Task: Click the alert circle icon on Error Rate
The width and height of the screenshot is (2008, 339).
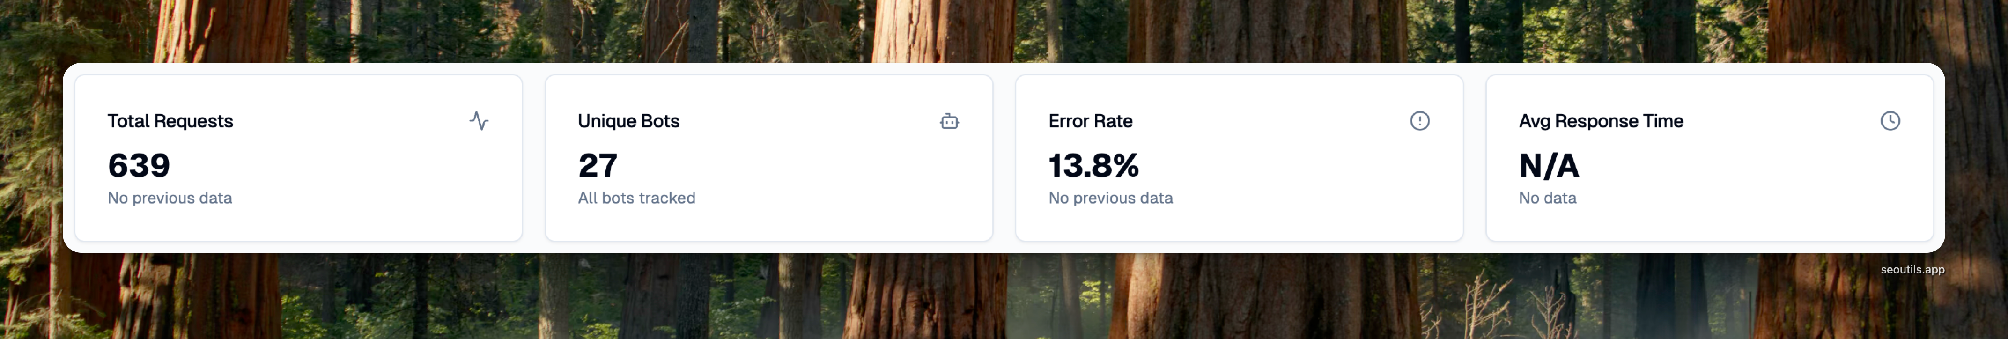Action: 1419,121
